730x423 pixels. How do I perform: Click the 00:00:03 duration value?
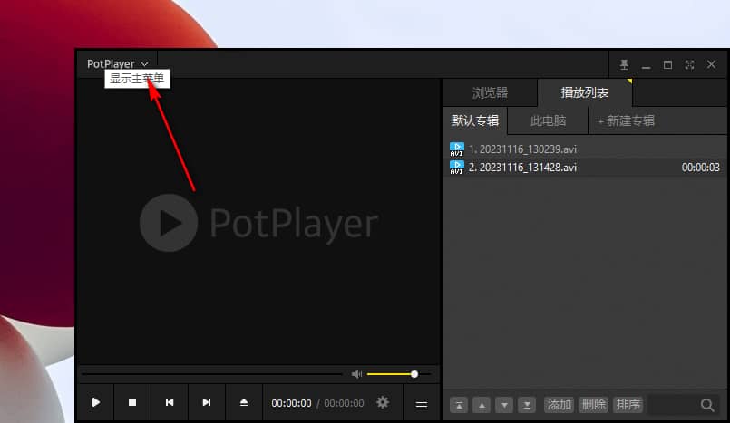(701, 168)
